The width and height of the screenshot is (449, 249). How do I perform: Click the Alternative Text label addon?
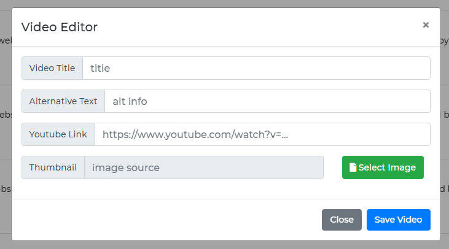(x=63, y=101)
